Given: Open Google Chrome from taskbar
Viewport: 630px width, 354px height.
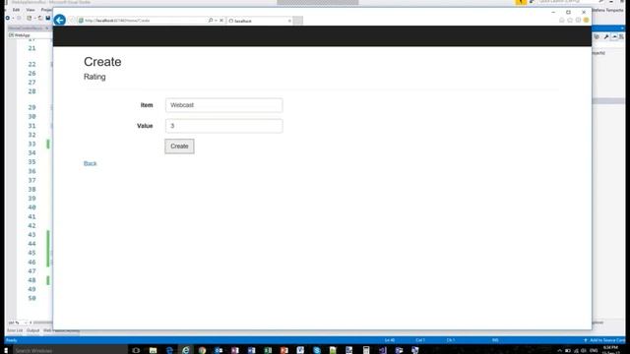Looking at the screenshot, I should pyautogui.click(x=202, y=350).
